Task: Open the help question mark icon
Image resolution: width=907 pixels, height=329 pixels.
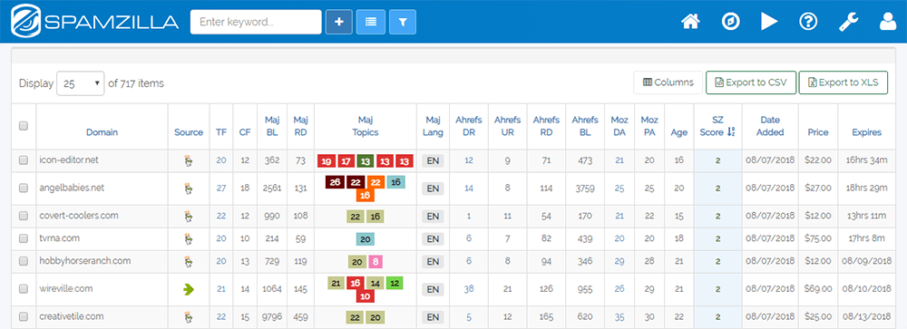Action: (x=807, y=22)
